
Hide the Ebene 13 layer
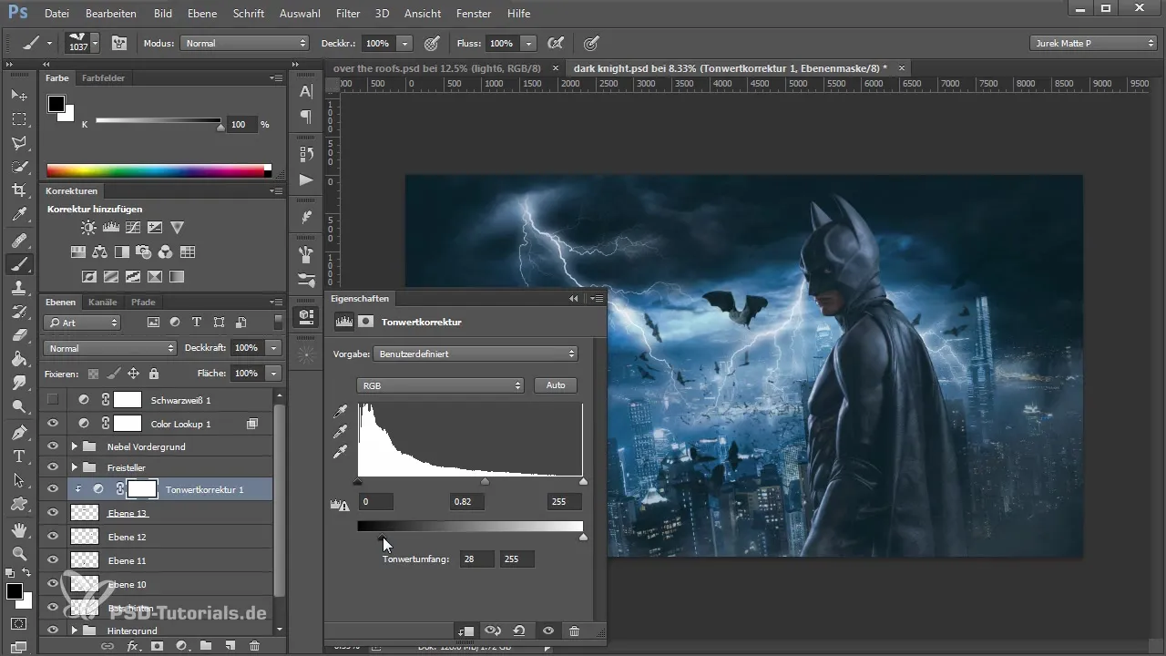click(x=53, y=513)
